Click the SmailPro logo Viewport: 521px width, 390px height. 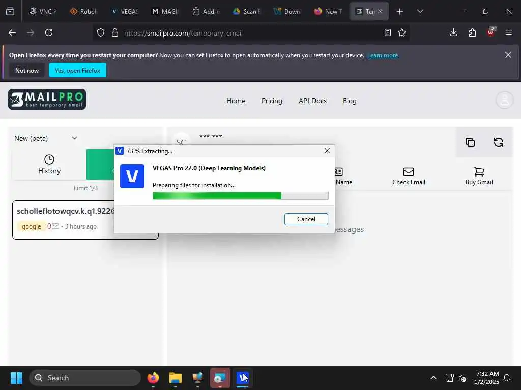pyautogui.click(x=47, y=99)
